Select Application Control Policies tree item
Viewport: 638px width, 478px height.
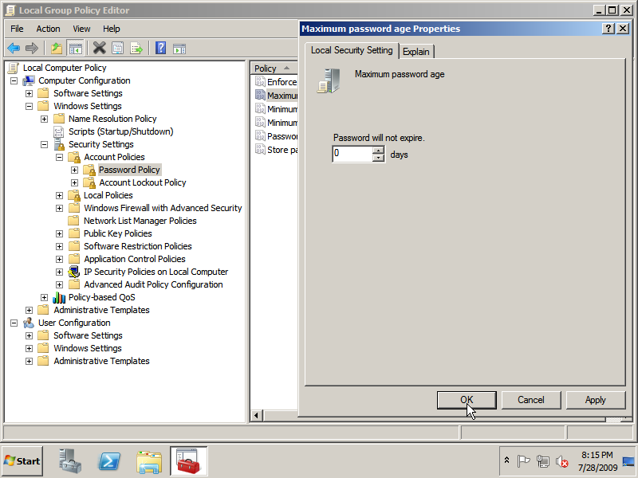[x=134, y=259]
